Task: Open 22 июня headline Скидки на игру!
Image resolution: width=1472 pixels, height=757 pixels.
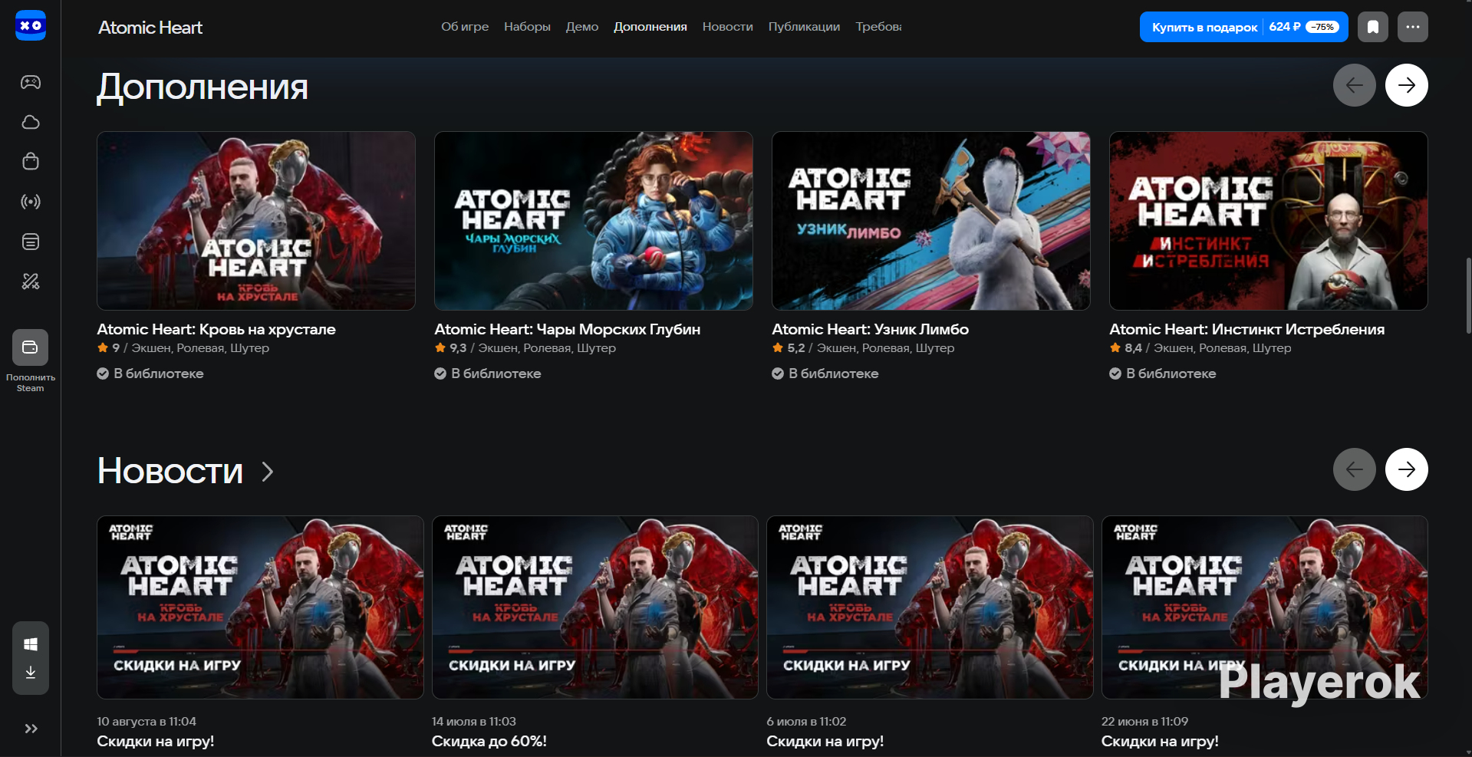Action: pyautogui.click(x=1160, y=742)
